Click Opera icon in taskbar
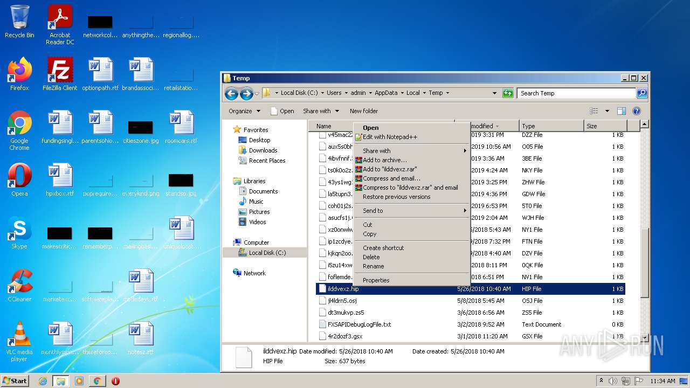Image resolution: width=690 pixels, height=388 pixels. point(115,381)
